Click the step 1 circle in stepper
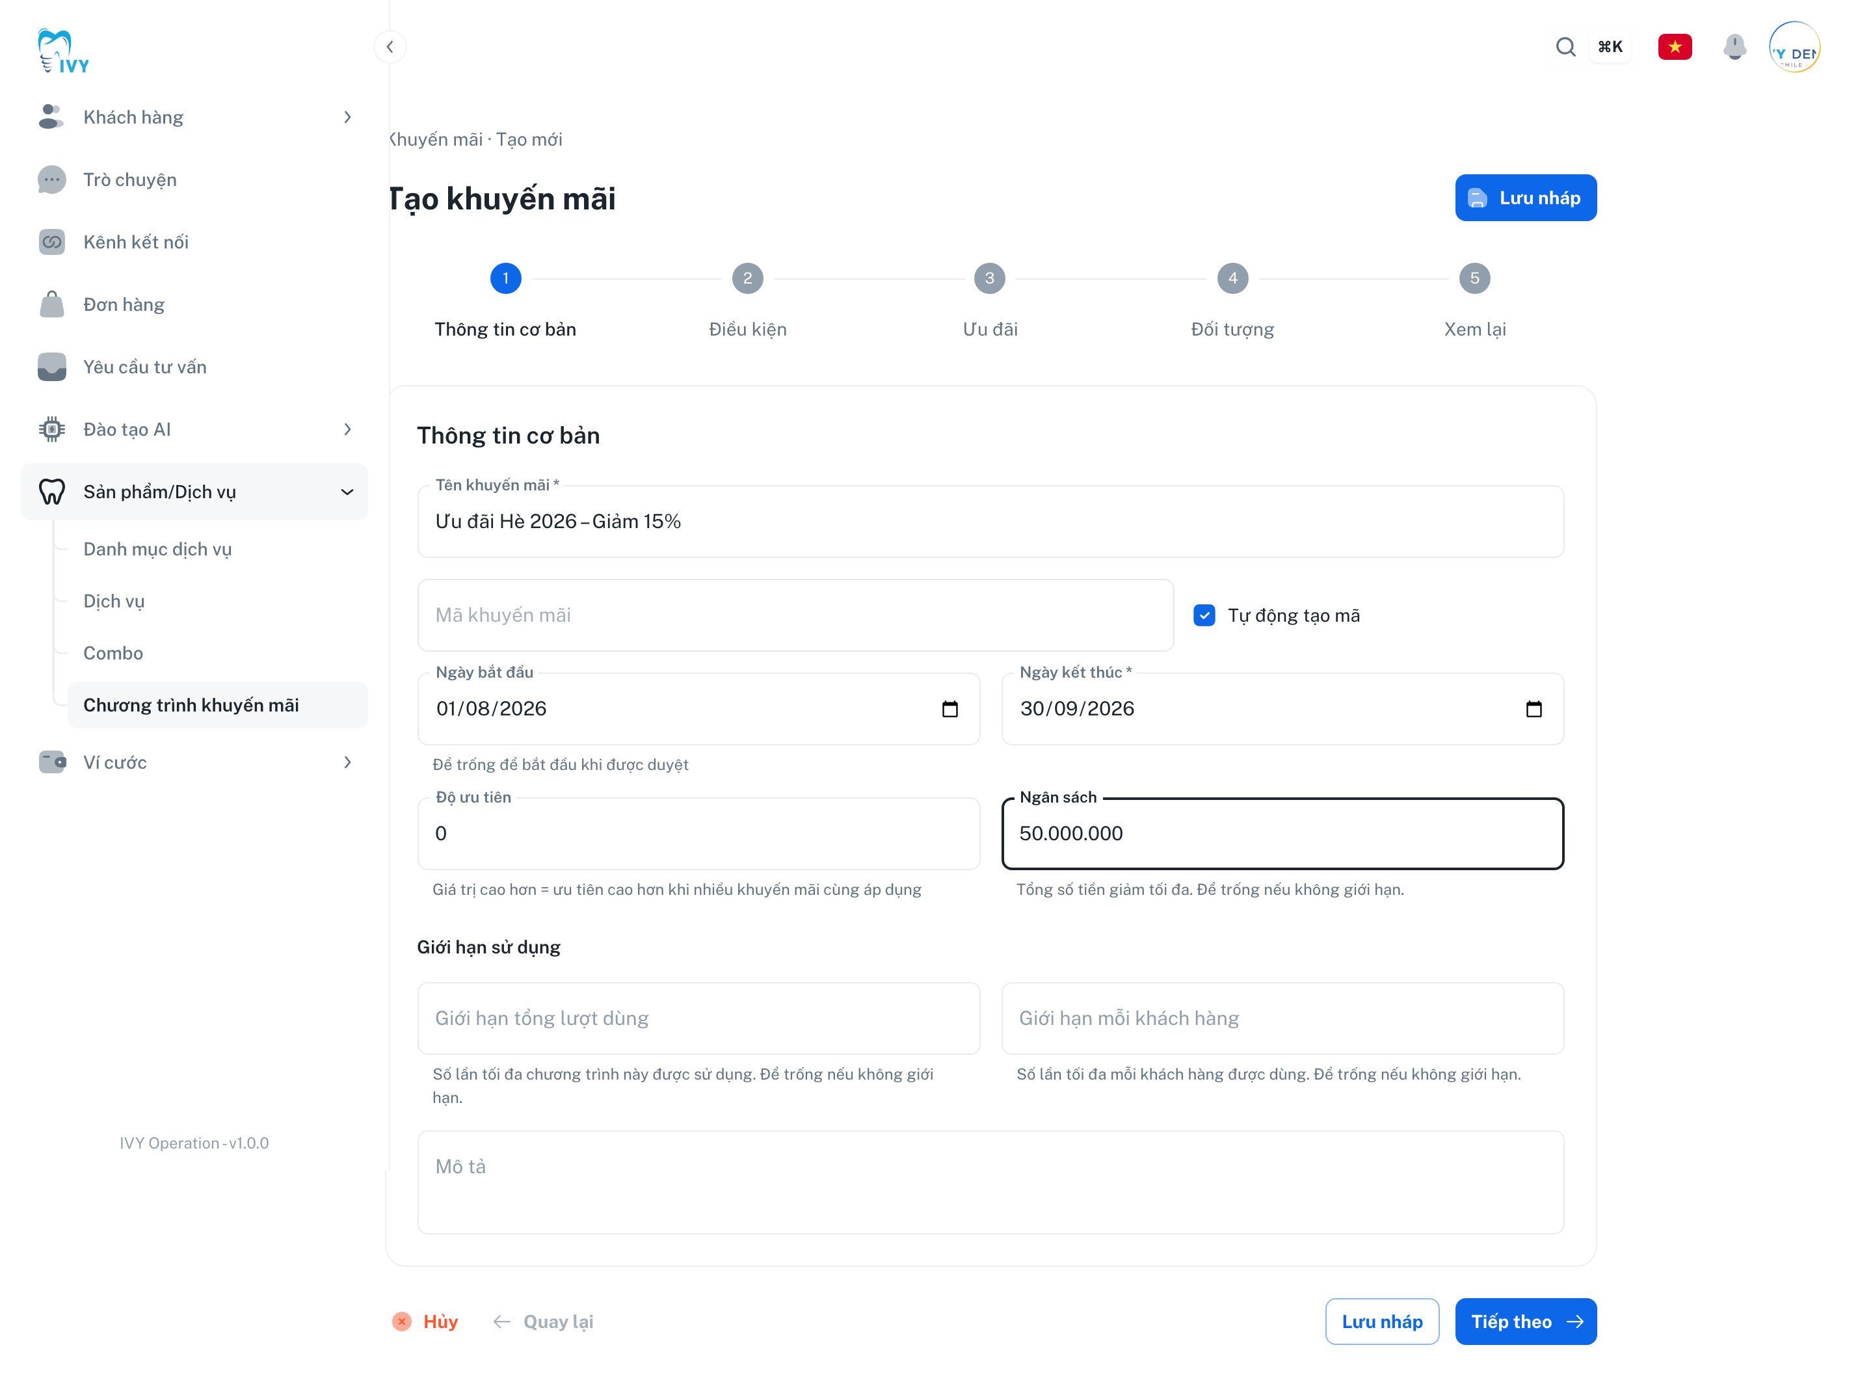Screen dimensions: 1873x1397 pyautogui.click(x=506, y=278)
